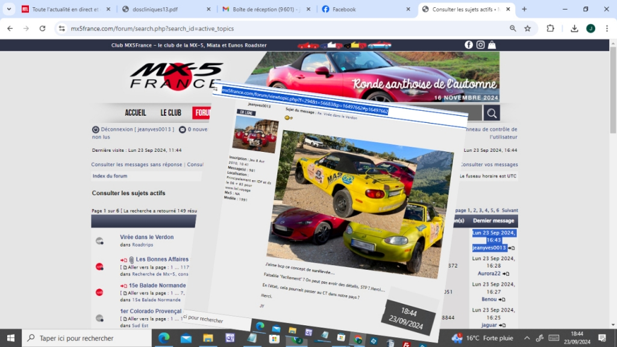The image size is (617, 347).
Task: Click the Taper ici pour rechercher box
Action: 86,338
